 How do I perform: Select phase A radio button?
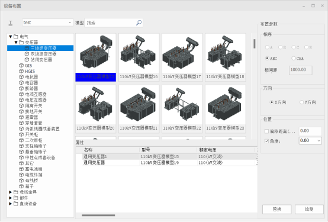tap(267, 47)
